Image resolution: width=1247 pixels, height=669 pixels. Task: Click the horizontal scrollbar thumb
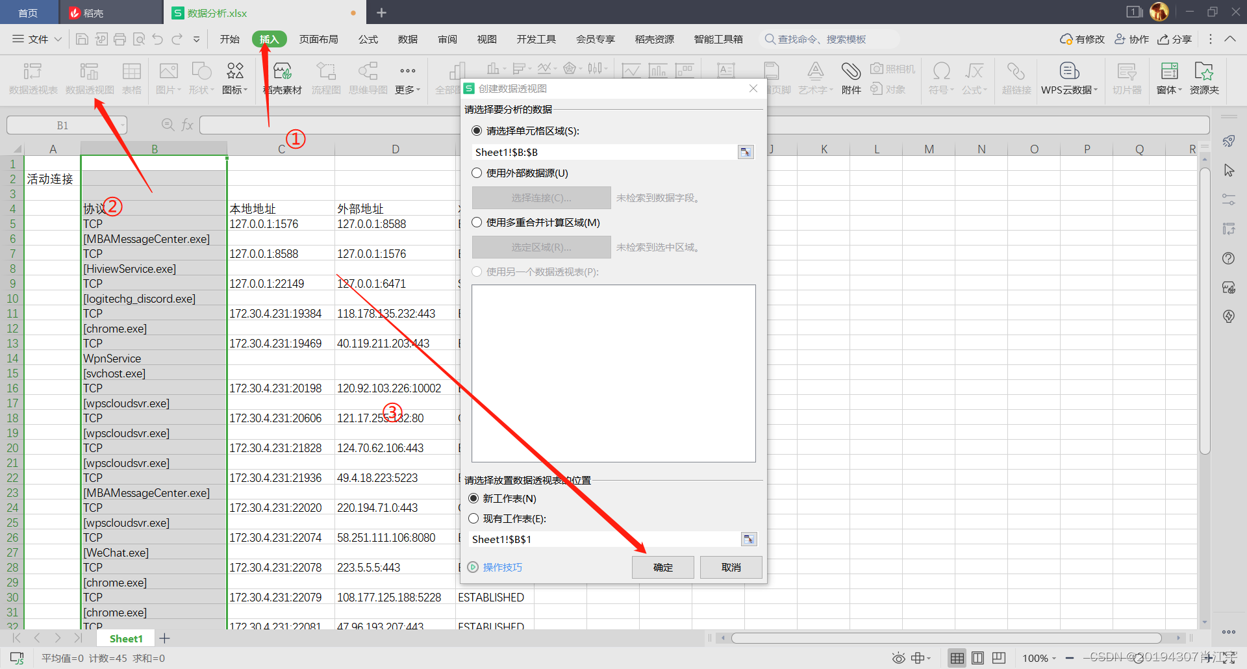coord(946,638)
